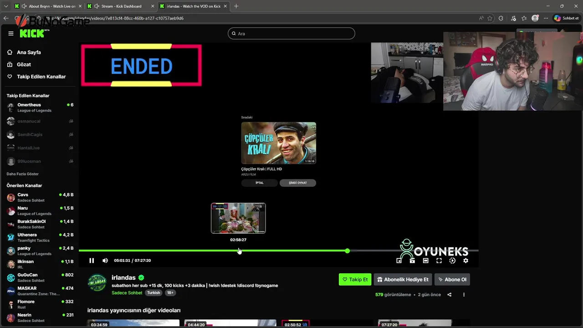Switch to Stream - Kick Dashboard tab
Screen dimensions: 583x328
121,6
